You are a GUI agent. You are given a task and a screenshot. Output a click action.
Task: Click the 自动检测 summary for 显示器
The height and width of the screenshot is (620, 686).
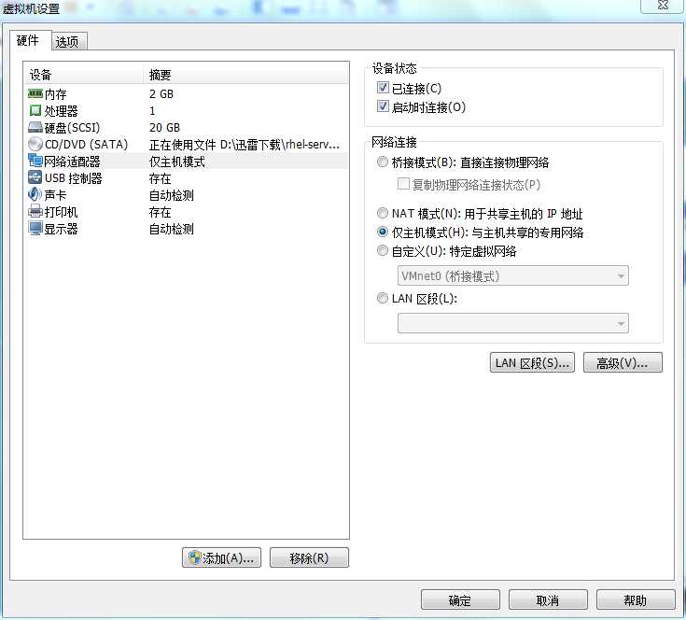(x=171, y=229)
